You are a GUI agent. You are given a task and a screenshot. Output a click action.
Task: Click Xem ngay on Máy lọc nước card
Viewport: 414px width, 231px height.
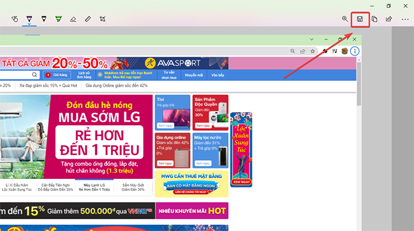tap(203, 163)
